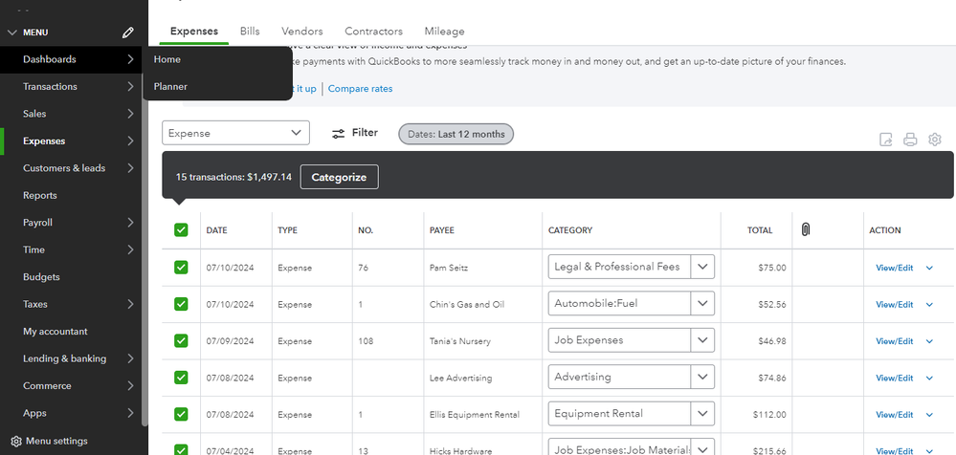Open Lending & banking in sidebar

(72, 358)
